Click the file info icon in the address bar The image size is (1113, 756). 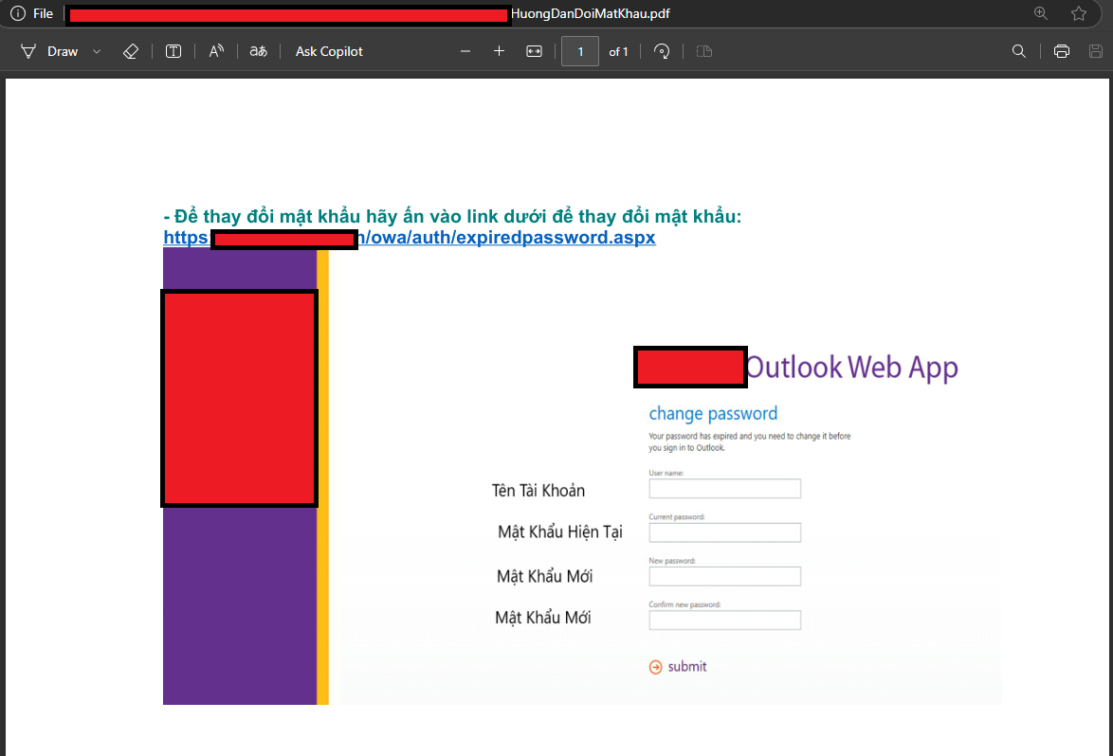tap(18, 13)
